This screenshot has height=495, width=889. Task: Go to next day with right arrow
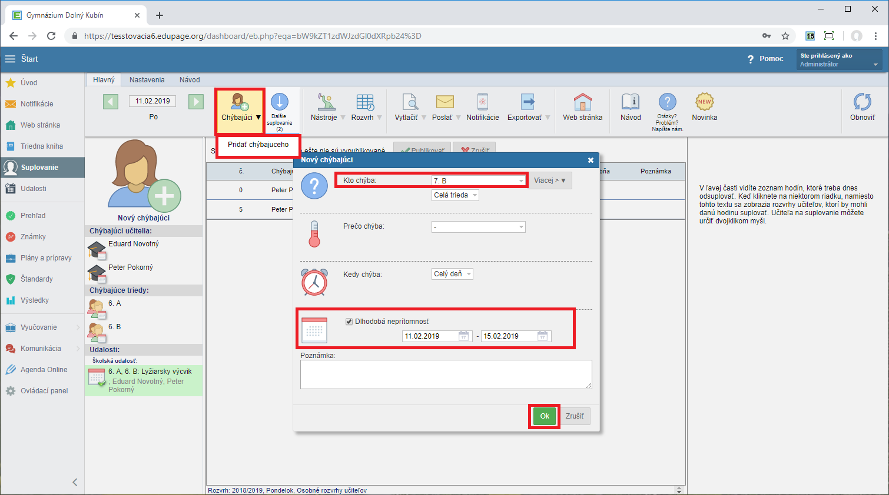click(x=196, y=102)
